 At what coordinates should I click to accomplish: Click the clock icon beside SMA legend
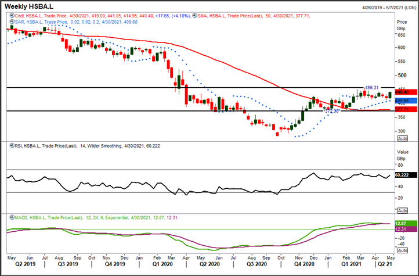click(194, 16)
